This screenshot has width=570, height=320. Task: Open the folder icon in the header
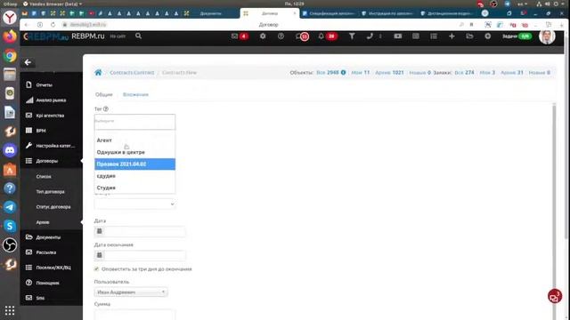[x=469, y=36]
